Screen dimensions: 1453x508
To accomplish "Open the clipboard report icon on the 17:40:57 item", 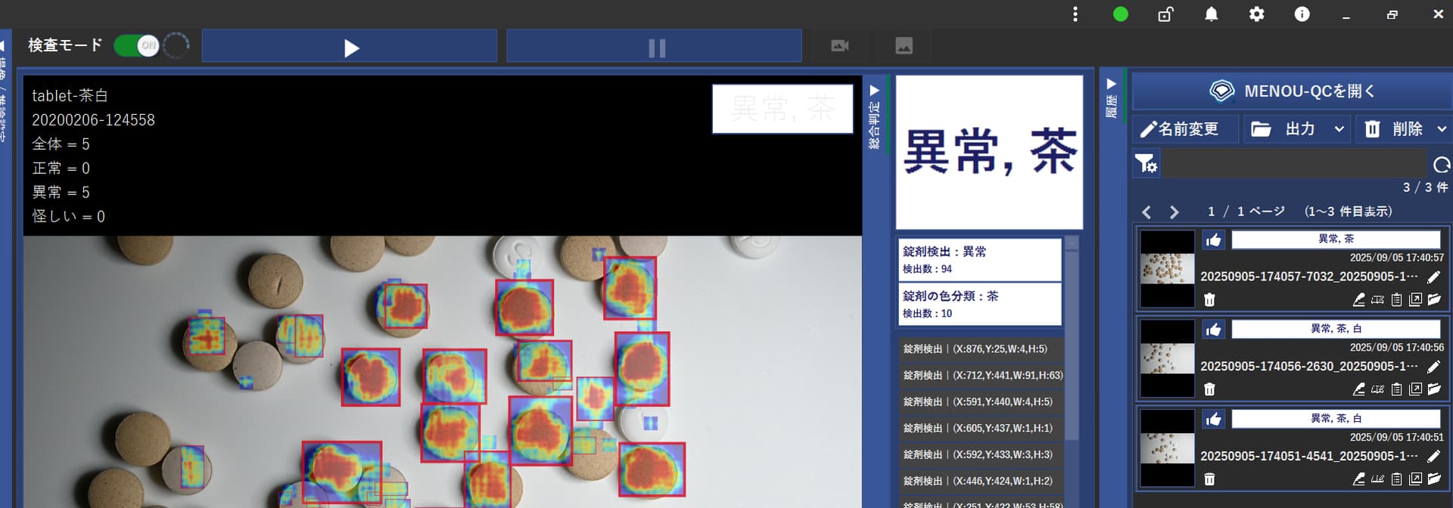I will (1397, 300).
